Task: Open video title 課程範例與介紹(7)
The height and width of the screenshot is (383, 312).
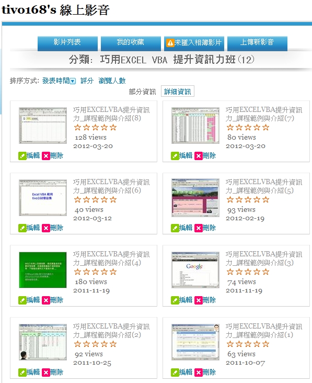Action: click(264, 114)
